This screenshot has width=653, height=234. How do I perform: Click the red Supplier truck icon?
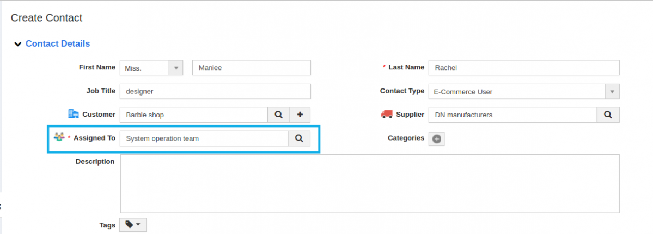tap(387, 114)
